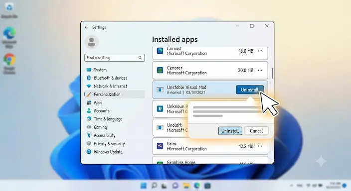Viewport: 351px width, 191px height.
Task: Click the Installed apps heading
Action: (x=175, y=39)
